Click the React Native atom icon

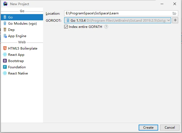(x=5, y=73)
